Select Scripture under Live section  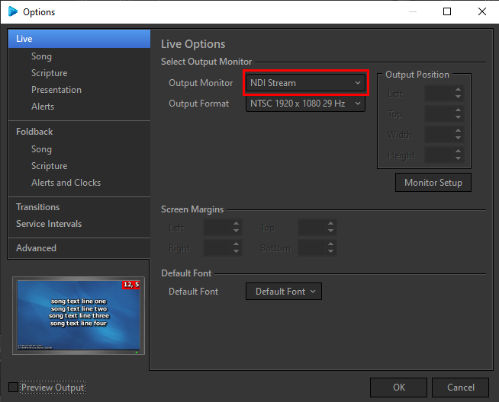[x=49, y=73]
